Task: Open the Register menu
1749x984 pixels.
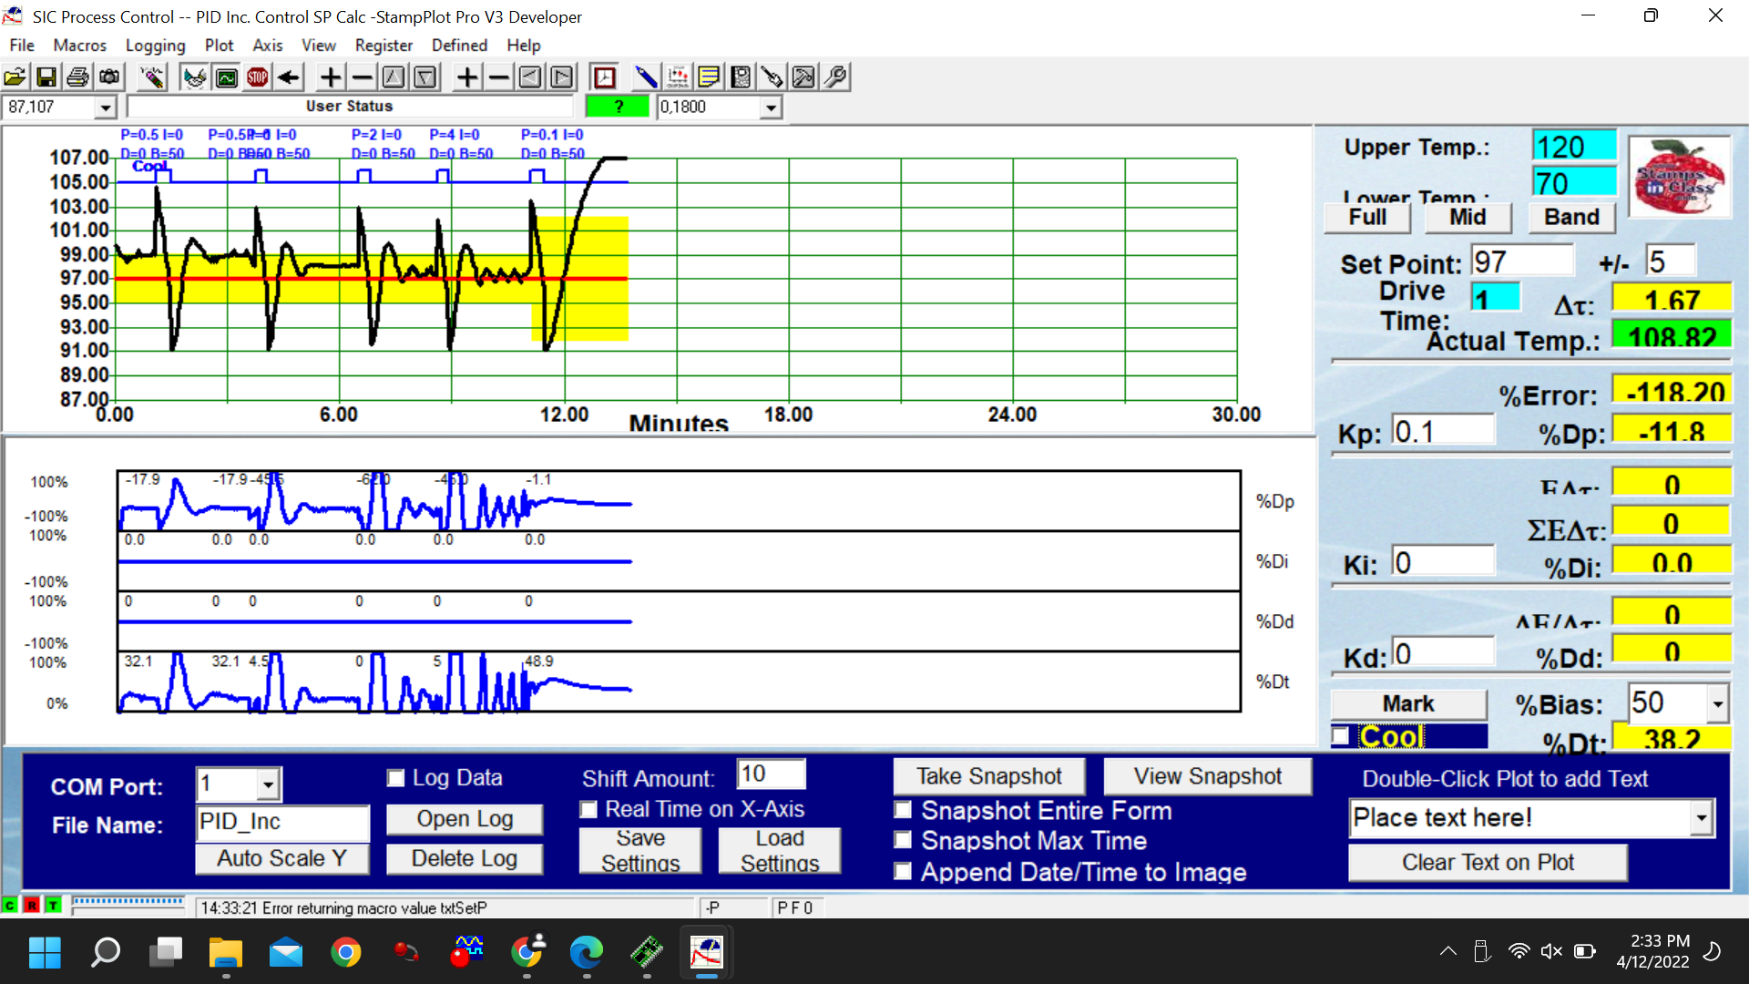Action: point(384,45)
